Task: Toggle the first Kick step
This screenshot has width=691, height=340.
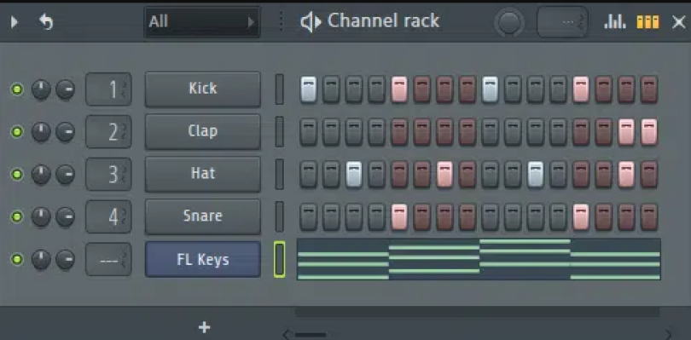Action: (309, 89)
